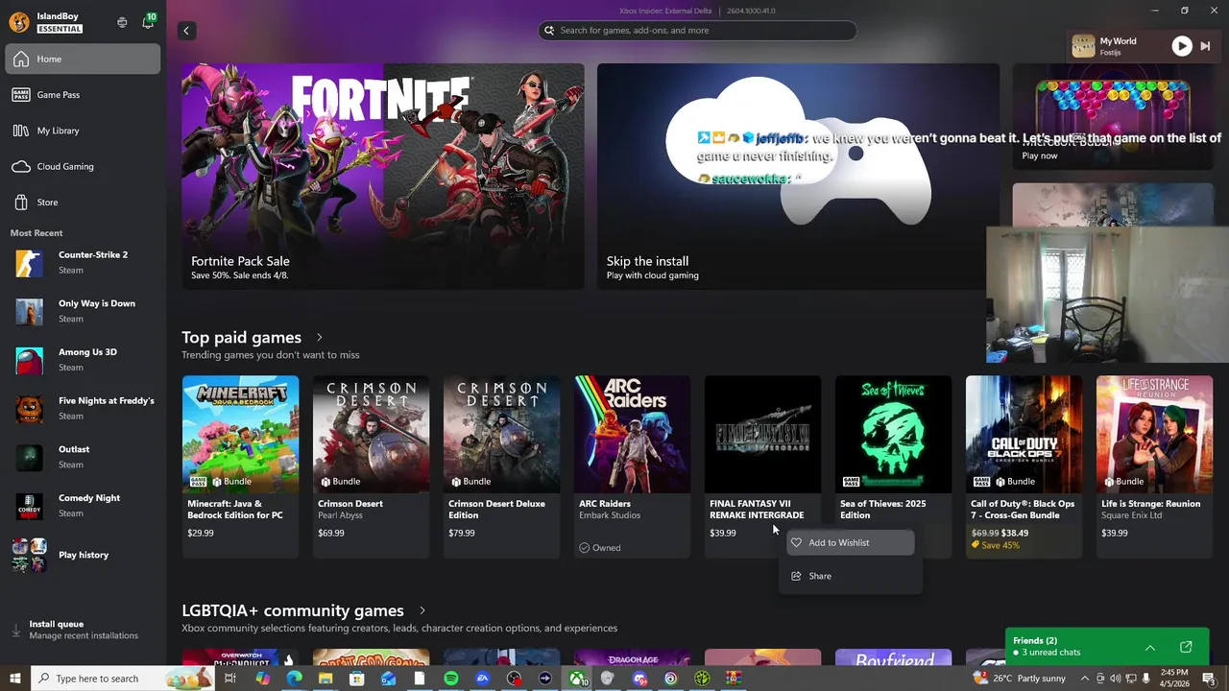Open File Explorer from the taskbar
Image resolution: width=1229 pixels, height=691 pixels.
[325, 679]
